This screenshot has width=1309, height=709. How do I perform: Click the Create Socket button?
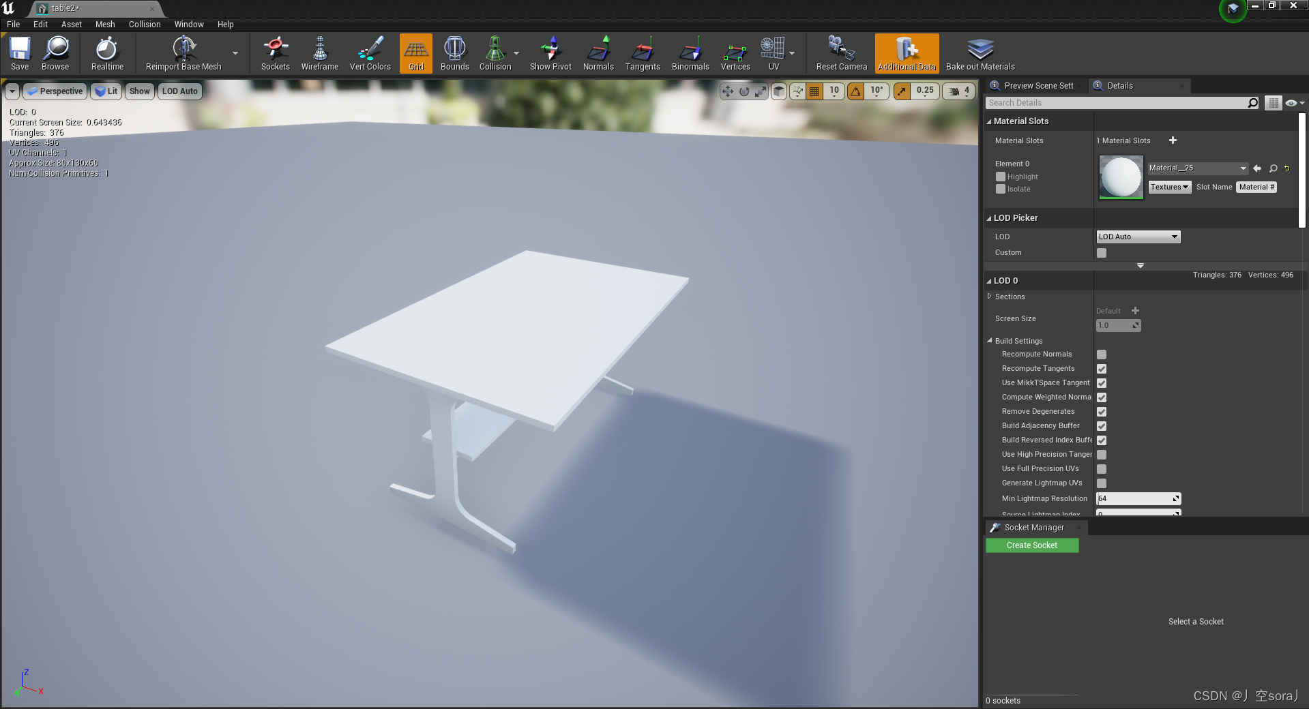point(1031,545)
